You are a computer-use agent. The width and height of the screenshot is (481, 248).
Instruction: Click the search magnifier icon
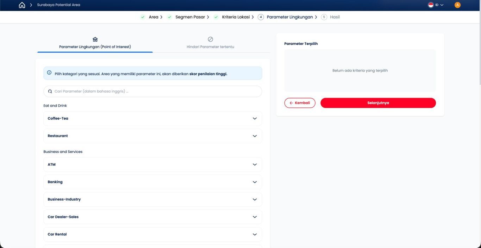50,91
